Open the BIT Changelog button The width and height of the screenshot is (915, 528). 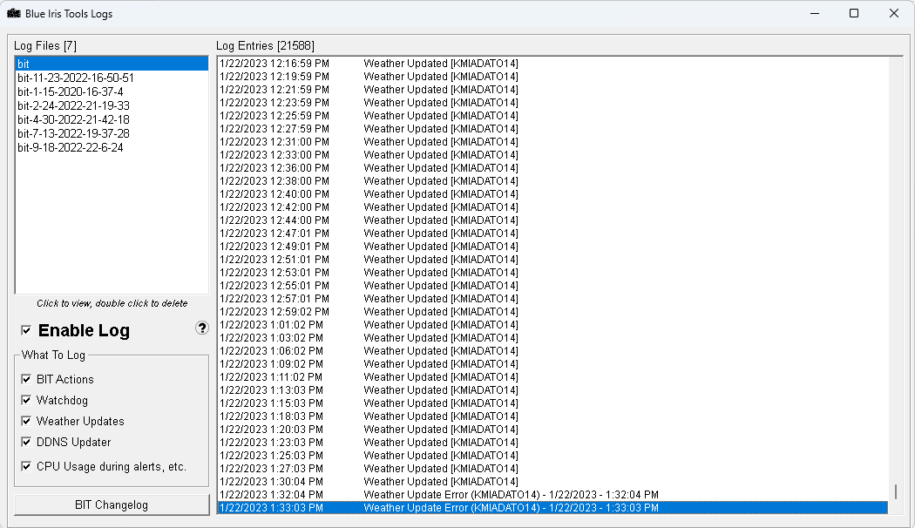[112, 505]
